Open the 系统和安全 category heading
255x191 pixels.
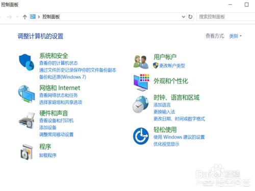click(x=54, y=56)
